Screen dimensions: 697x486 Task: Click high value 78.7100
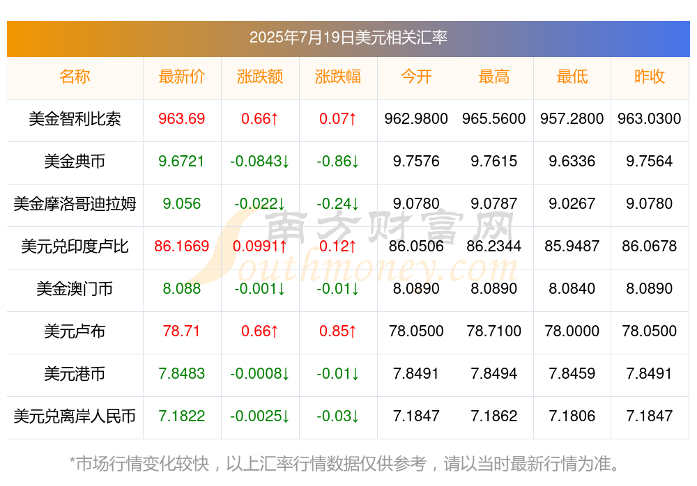tap(494, 331)
